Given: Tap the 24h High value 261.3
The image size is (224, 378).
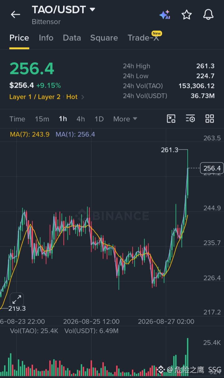Looking at the screenshot, I should (x=205, y=66).
